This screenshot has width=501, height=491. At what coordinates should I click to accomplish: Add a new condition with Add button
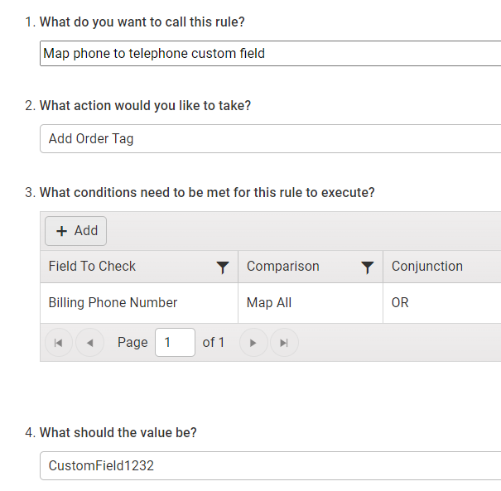click(75, 231)
